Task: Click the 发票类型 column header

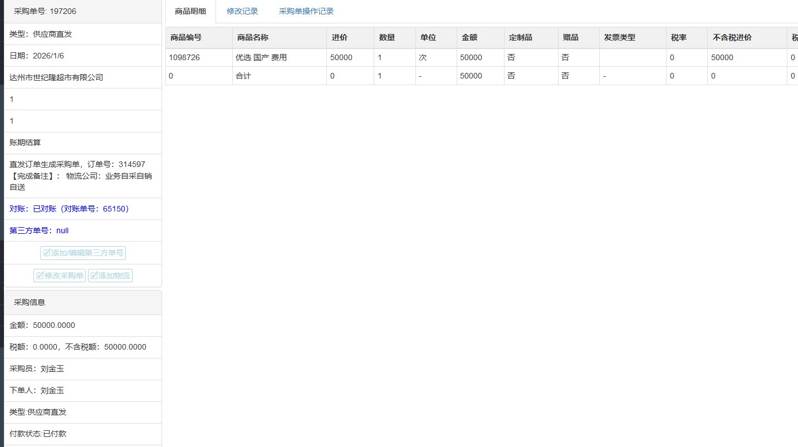Action: coord(620,38)
